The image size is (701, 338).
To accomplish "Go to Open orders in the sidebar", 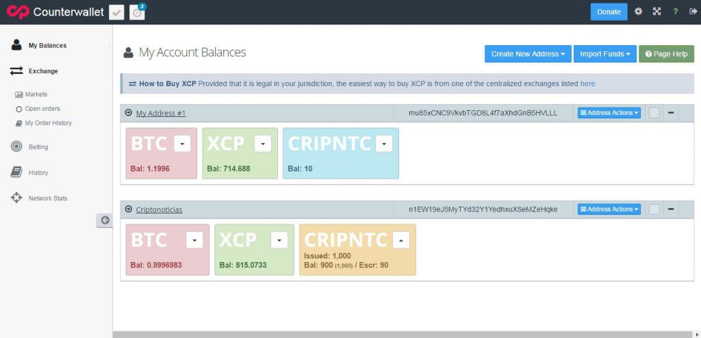I will 42,109.
